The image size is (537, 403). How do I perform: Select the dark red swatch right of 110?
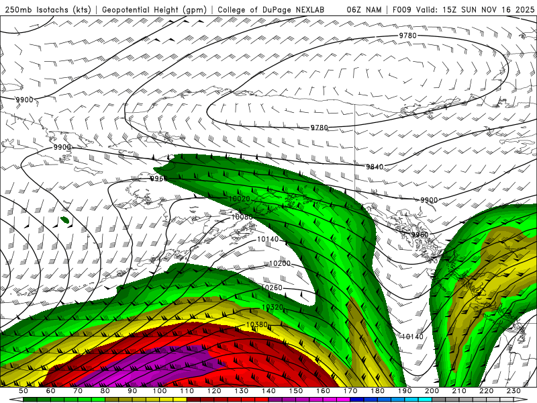tap(193, 400)
